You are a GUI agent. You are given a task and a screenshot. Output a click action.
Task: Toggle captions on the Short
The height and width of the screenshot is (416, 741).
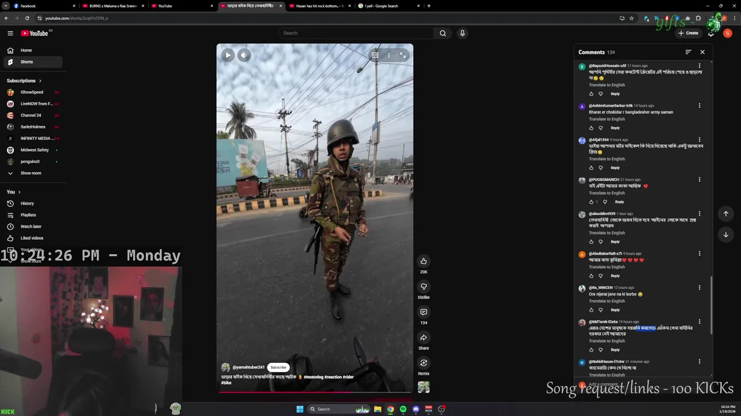375,55
